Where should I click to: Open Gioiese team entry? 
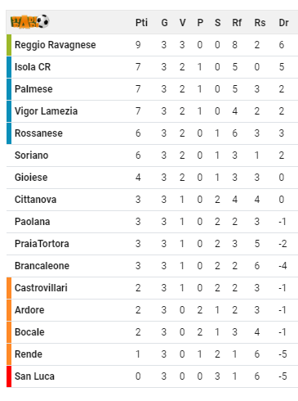pyautogui.click(x=152, y=178)
